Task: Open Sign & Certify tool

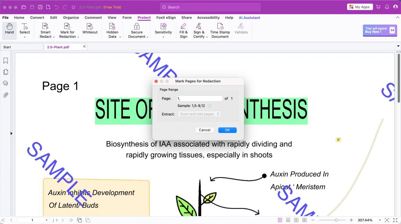Action: 199,30
